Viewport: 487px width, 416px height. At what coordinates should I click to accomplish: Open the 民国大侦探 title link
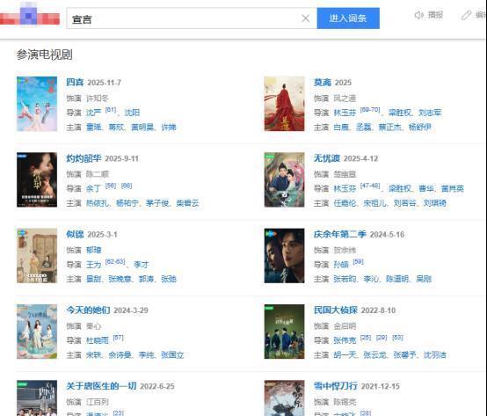click(x=336, y=310)
